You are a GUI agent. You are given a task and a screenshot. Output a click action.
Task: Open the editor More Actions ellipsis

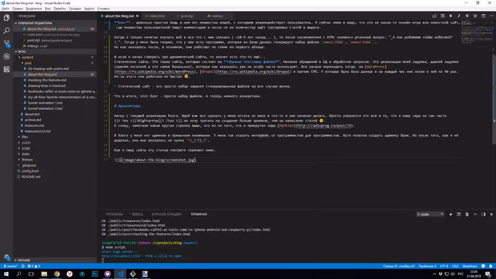(x=491, y=16)
